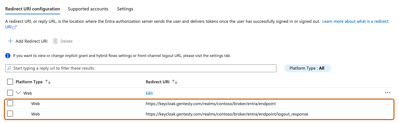Viewport: 399px width, 123px height.
Task: Click Edit link for Web platform
Action: [149, 93]
